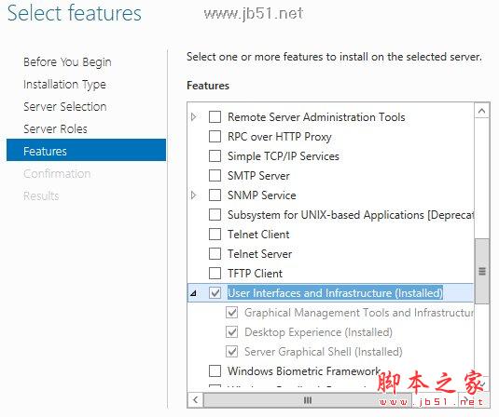Collapse User Interfaces and Infrastructure node

[193, 293]
